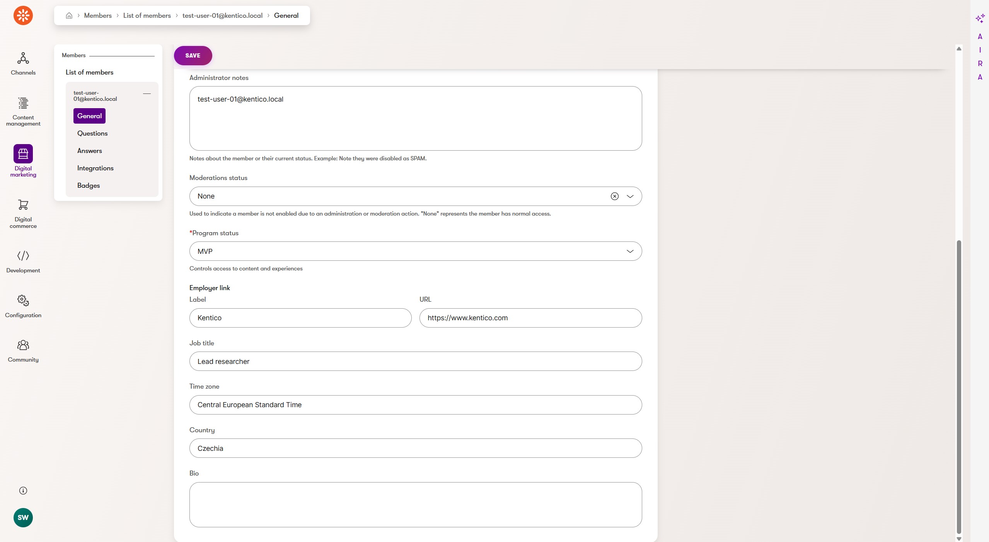The width and height of the screenshot is (989, 542).
Task: Collapse the test-user-01 member tree node
Action: click(147, 93)
